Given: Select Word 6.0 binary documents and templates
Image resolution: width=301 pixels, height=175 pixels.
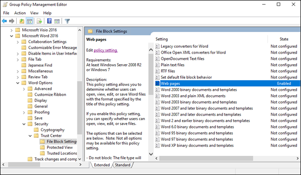Looking at the screenshot, I should point(197,127).
